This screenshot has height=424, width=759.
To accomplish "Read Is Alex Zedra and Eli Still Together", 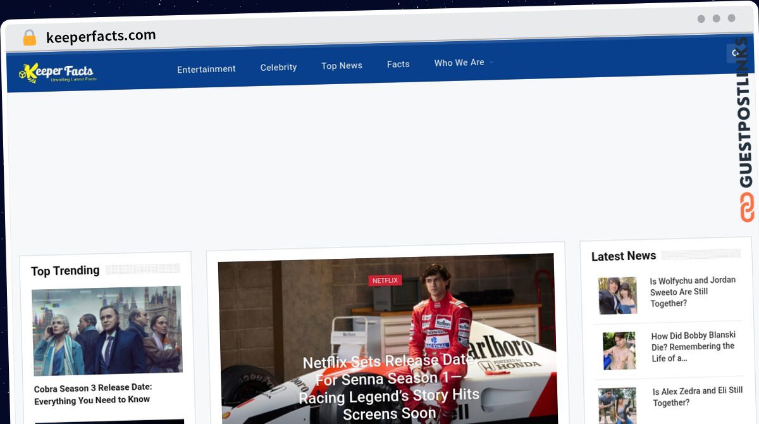I will [698, 397].
